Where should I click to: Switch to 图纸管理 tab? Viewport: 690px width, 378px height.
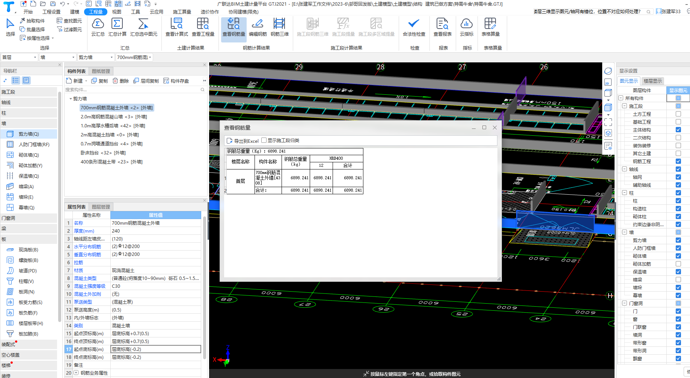point(101,71)
